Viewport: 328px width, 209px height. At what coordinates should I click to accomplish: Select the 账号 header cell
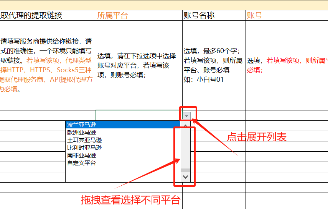click(x=287, y=15)
